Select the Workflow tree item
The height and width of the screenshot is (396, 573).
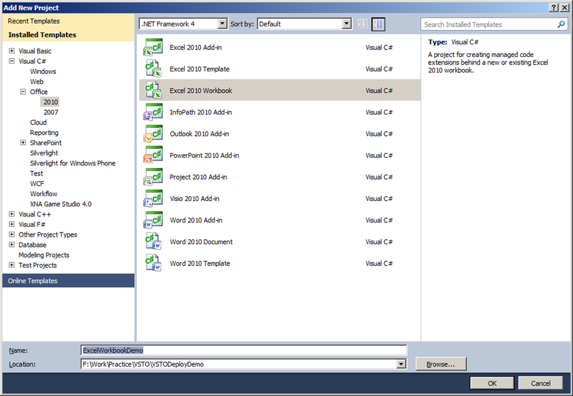click(44, 194)
